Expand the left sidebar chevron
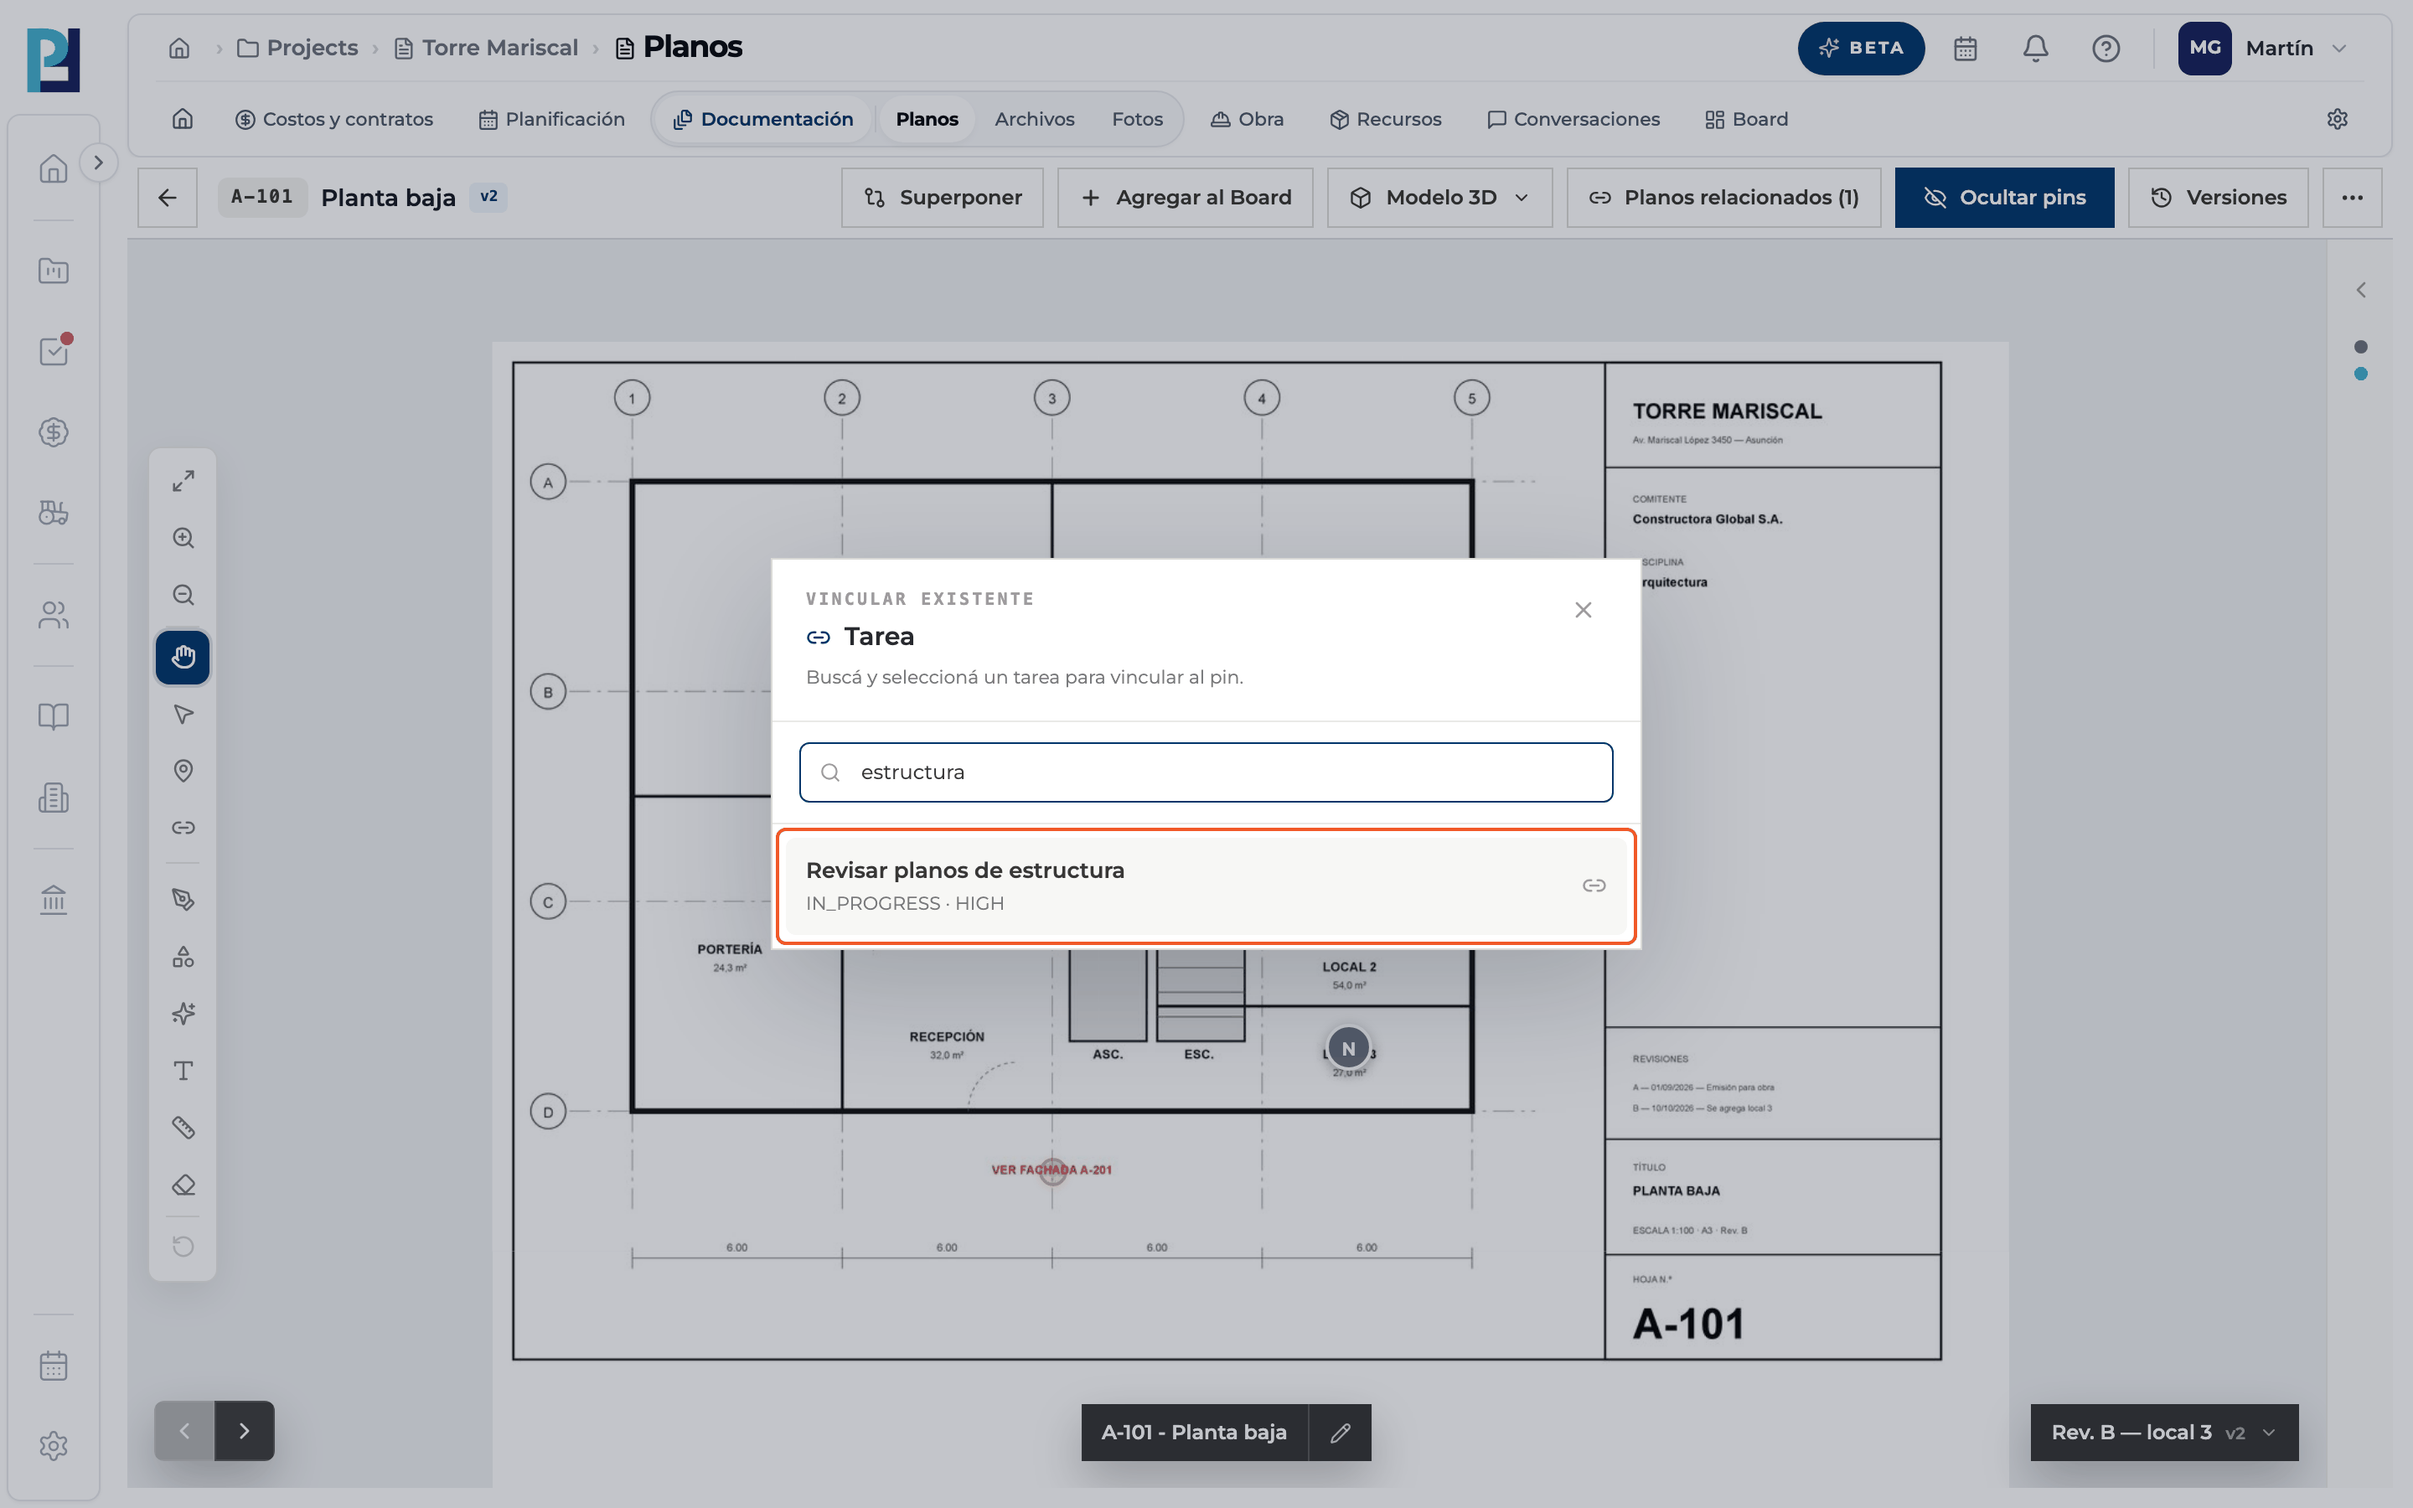2413x1508 pixels. tap(98, 163)
